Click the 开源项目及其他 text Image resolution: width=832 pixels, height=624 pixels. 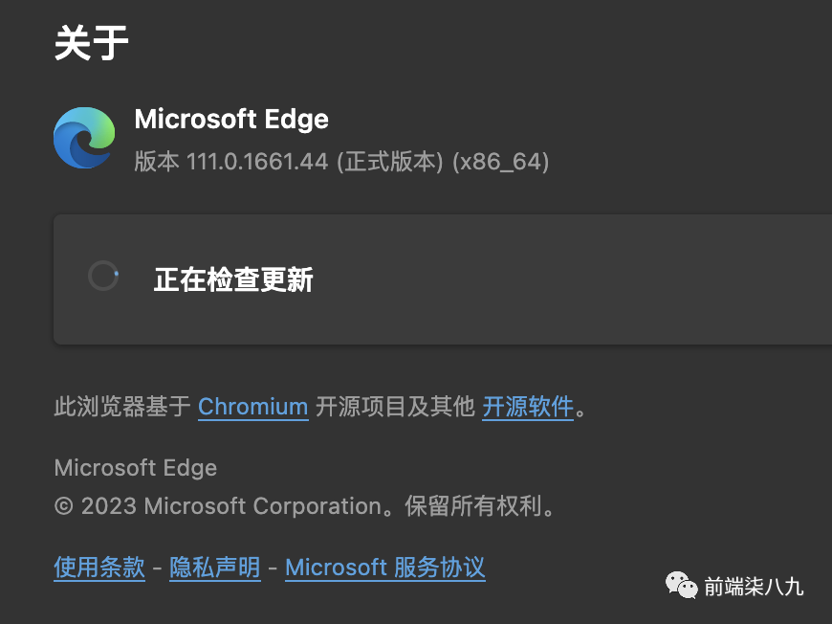395,407
